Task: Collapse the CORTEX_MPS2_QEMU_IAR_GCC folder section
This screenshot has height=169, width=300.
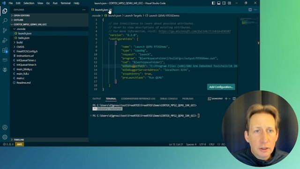Action: click(x=49, y=24)
